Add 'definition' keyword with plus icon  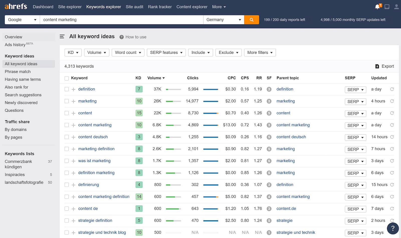(73, 89)
